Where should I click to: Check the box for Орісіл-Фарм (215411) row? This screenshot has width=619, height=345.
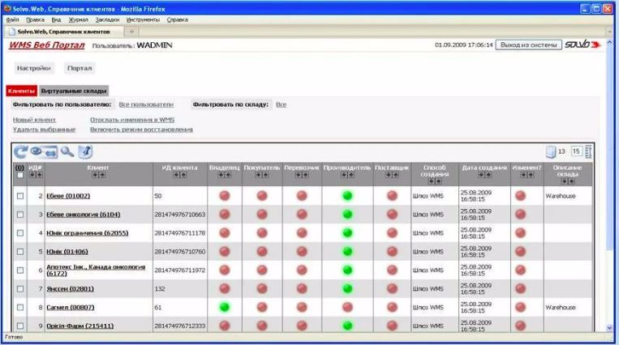click(20, 326)
